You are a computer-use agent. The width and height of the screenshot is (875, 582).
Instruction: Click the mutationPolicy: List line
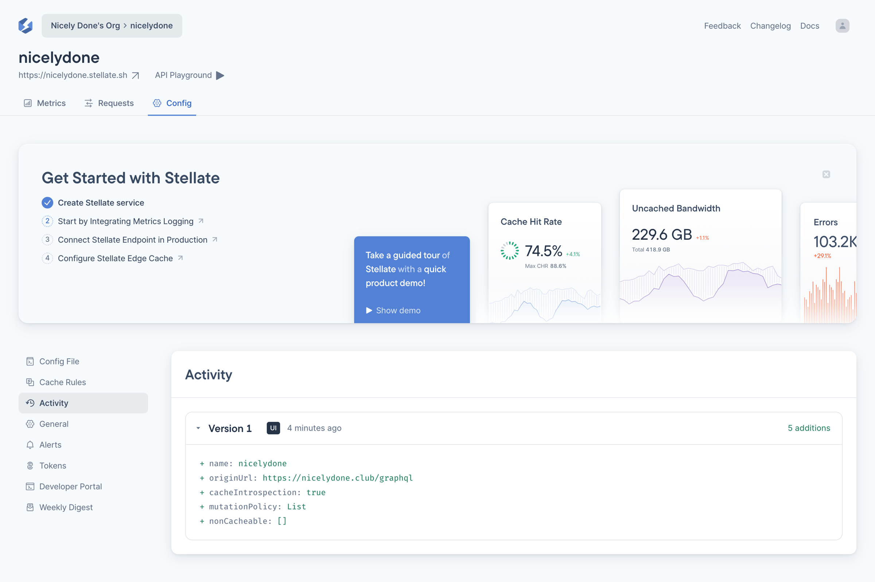(253, 507)
